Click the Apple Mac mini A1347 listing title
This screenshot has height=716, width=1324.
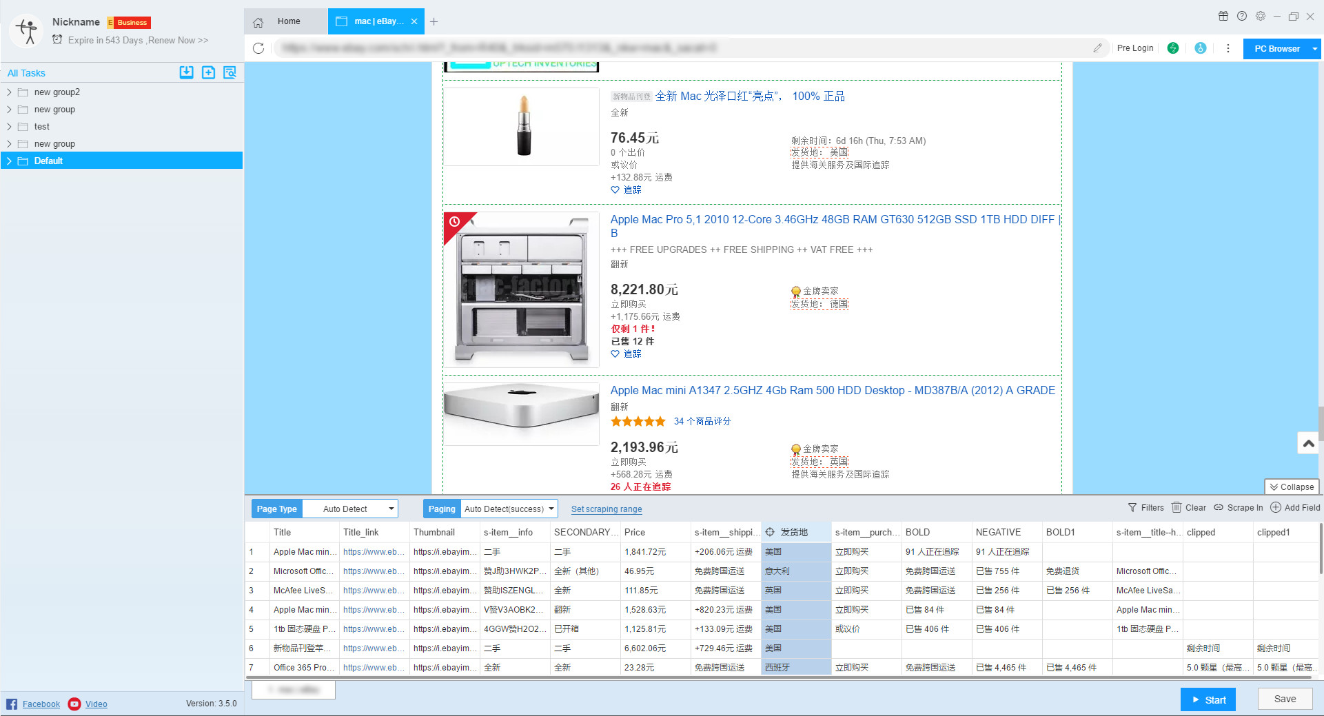pyautogui.click(x=833, y=390)
